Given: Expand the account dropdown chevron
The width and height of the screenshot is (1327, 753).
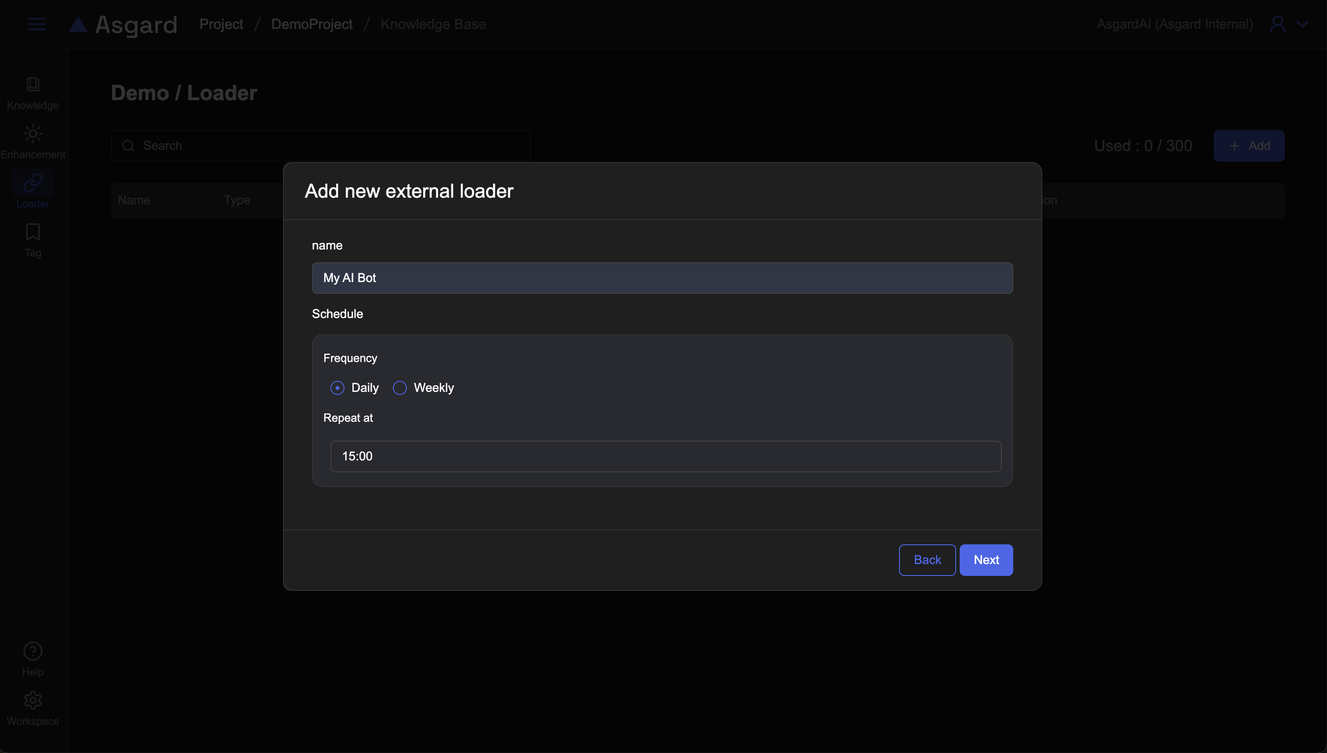Looking at the screenshot, I should pyautogui.click(x=1302, y=24).
